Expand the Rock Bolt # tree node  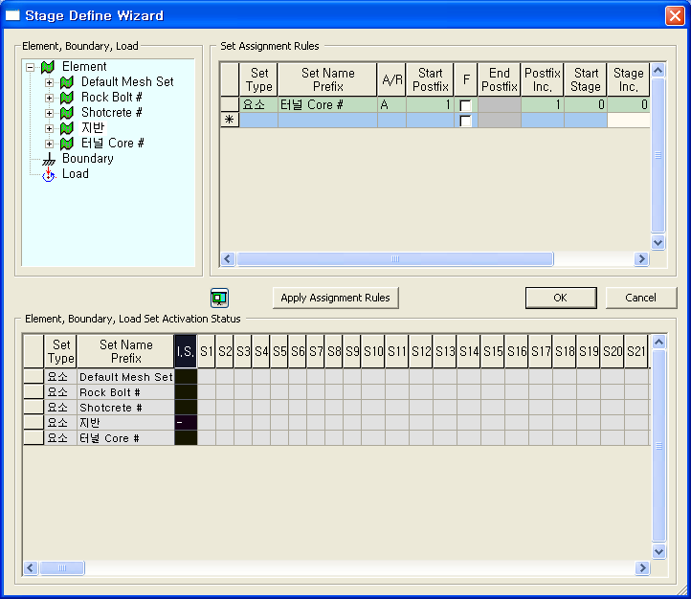click(x=50, y=98)
